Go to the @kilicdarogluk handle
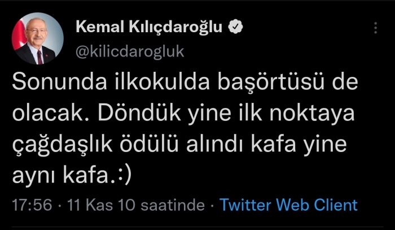This screenshot has width=395, height=230. pos(130,52)
